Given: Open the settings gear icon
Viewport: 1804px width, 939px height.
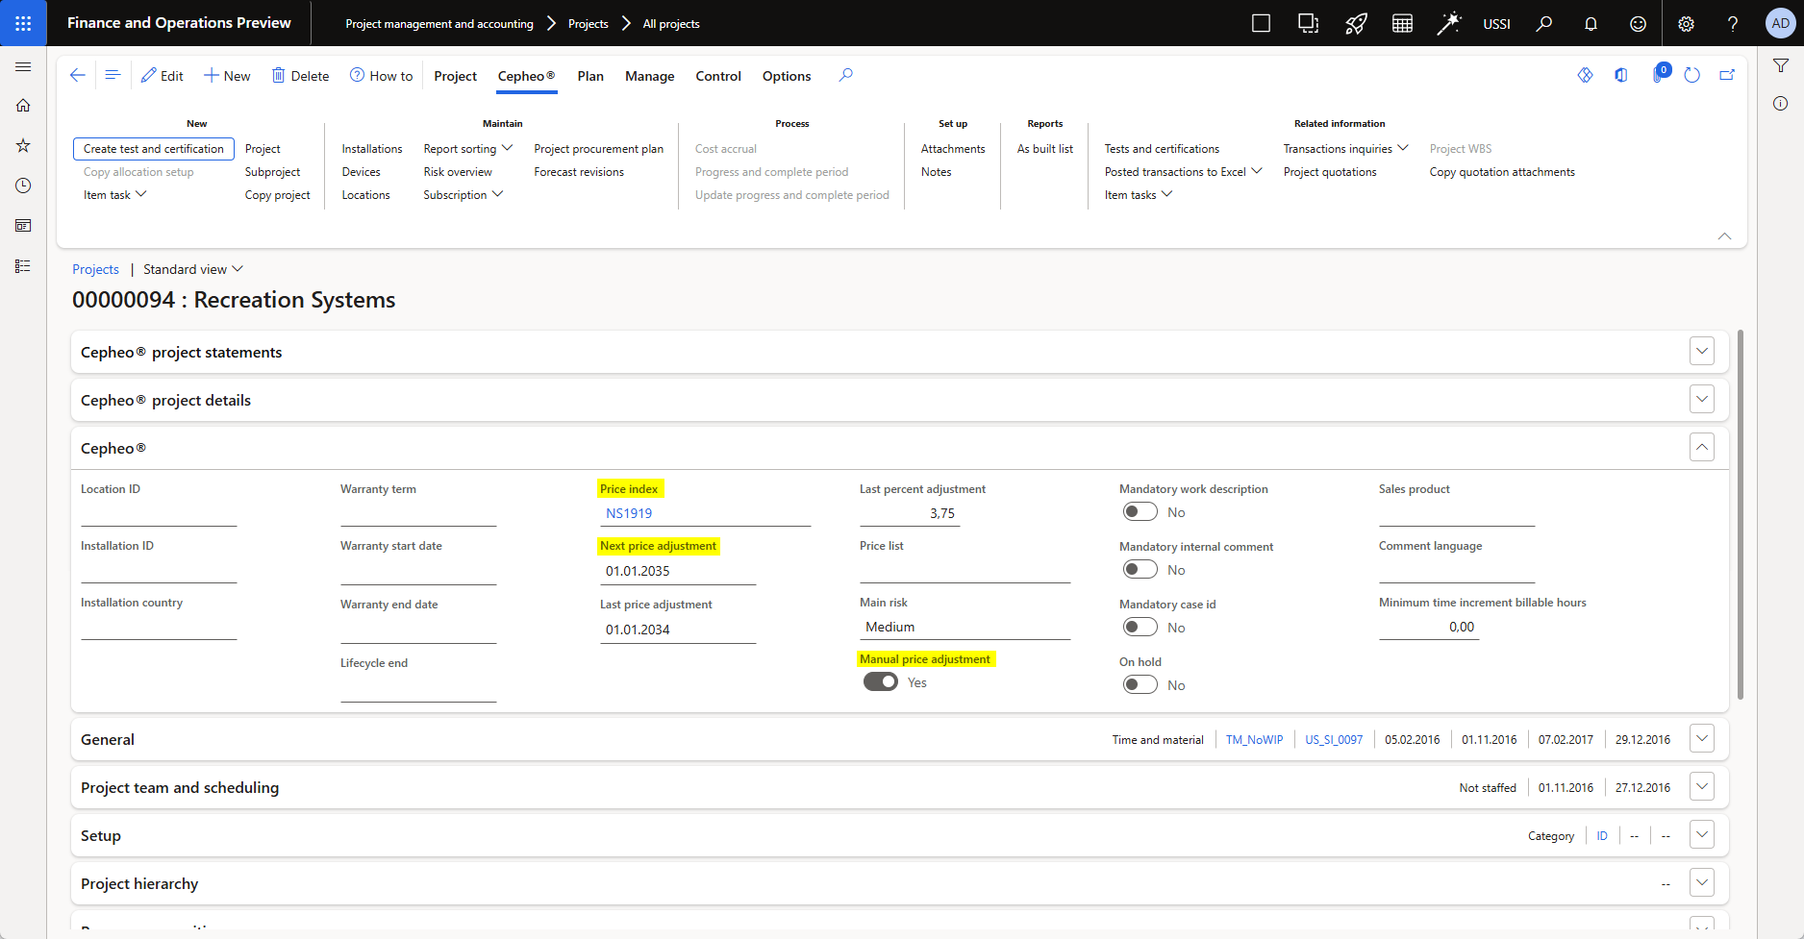Looking at the screenshot, I should (1686, 24).
